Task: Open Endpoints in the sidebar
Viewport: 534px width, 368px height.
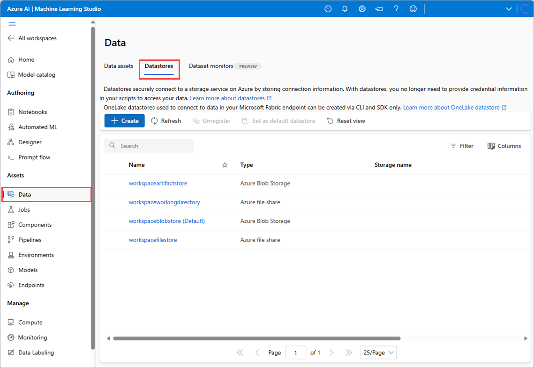Action: [x=26, y=285]
